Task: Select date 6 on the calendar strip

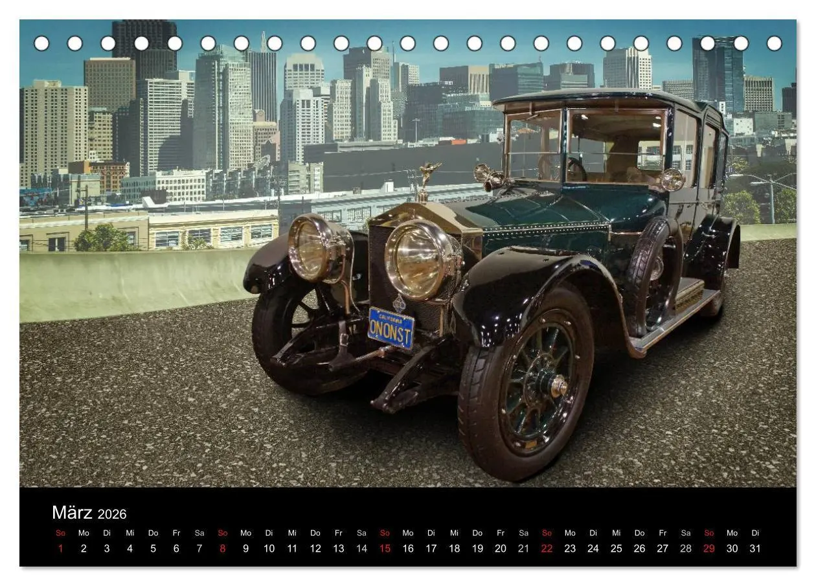Action: [176, 548]
